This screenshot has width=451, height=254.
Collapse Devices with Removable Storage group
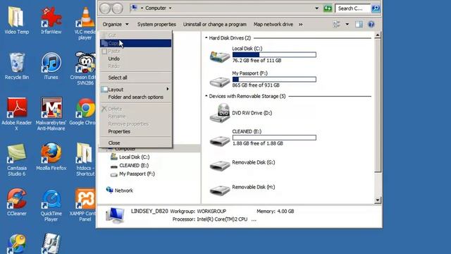coord(206,96)
